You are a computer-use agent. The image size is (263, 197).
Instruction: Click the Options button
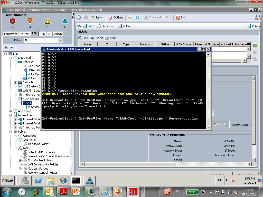pyautogui.click(x=116, y=17)
